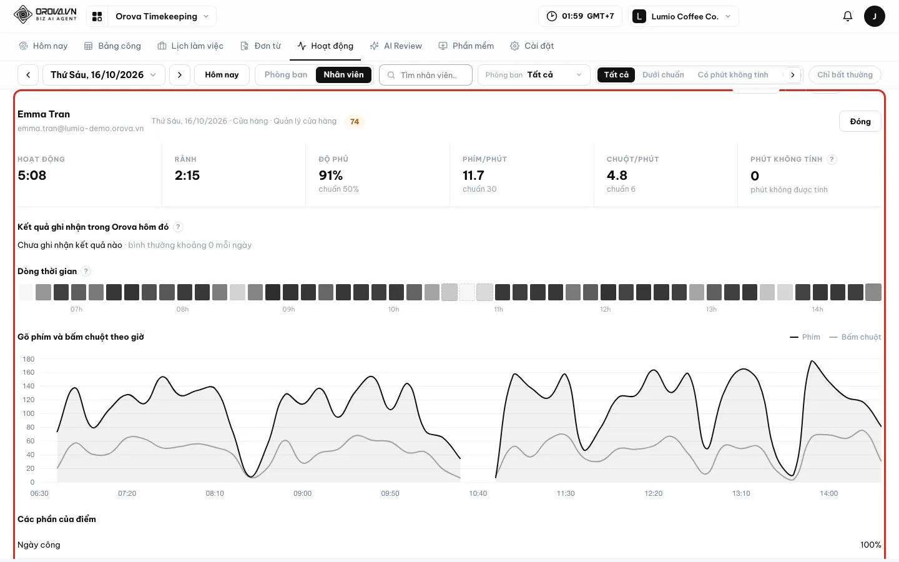Click the Orova.vn logo
This screenshot has width=899, height=562.
(45, 14)
